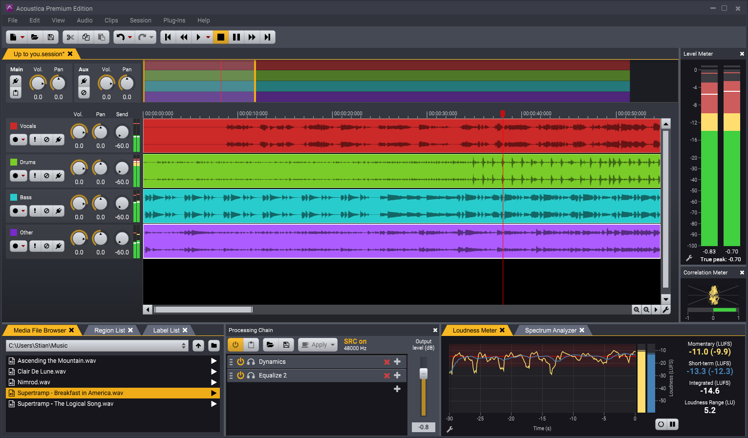This screenshot has width=748, height=438.
Task: Disable the Dynamics effect power toggle
Action: coord(240,361)
